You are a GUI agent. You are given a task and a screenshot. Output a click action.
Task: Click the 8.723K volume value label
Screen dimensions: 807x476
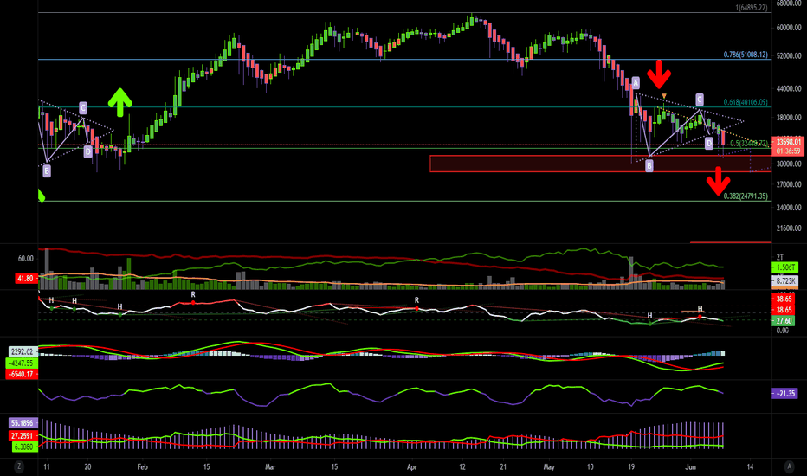pyautogui.click(x=784, y=281)
